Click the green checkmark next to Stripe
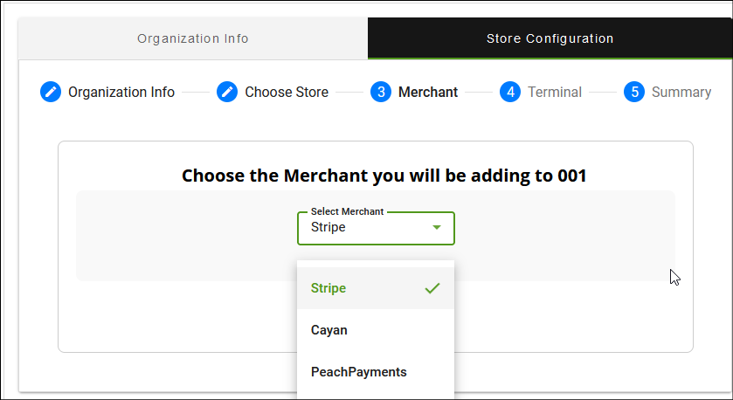 [432, 288]
